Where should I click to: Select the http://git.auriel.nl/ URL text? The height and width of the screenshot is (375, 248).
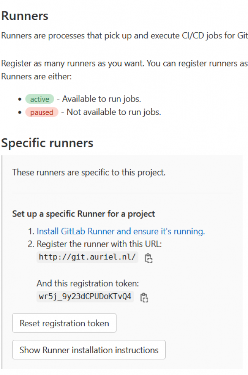(87, 257)
